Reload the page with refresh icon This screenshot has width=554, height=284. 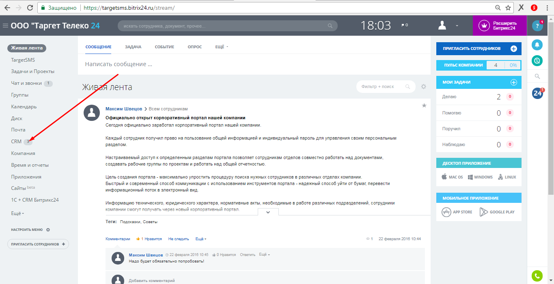[30, 8]
